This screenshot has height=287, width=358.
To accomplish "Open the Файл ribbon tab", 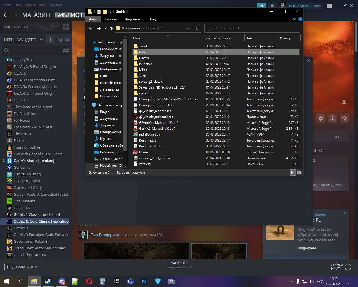I will click(x=93, y=19).
